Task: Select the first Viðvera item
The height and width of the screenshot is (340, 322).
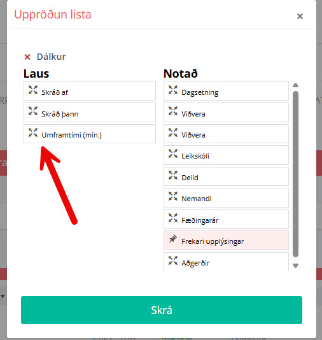Action: pos(226,112)
